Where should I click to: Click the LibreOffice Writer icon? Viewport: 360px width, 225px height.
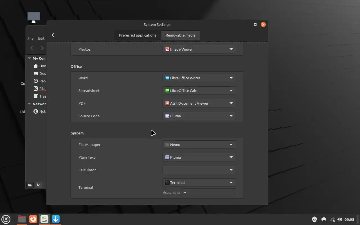[167, 78]
